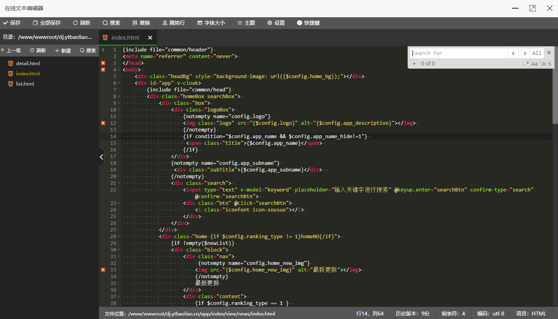Open 历史版本: 9份 history versions

[x=413, y=314]
